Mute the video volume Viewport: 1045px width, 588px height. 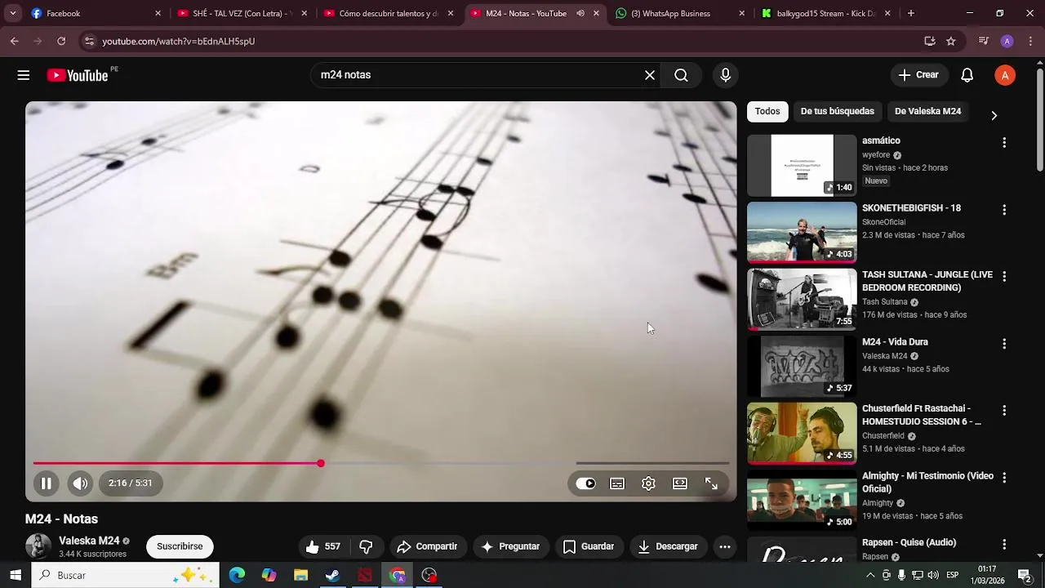pyautogui.click(x=80, y=483)
